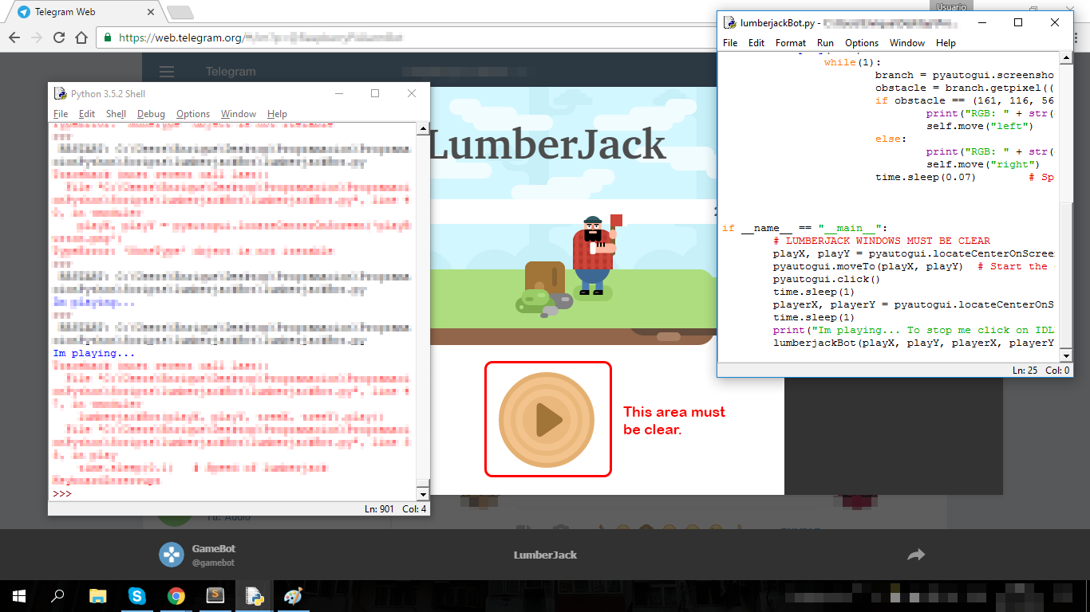Switch to Chrome in the taskbar
The height and width of the screenshot is (612, 1090).
176,596
